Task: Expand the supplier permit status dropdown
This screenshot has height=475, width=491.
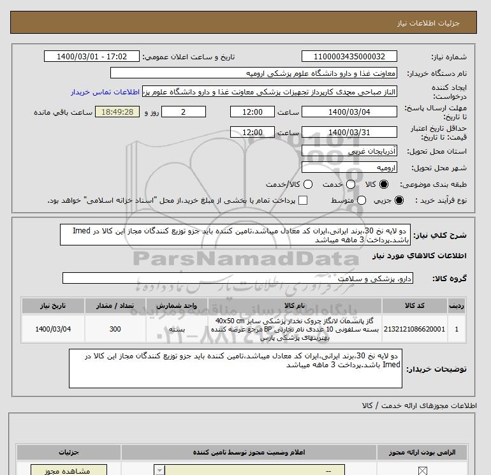Action: 159,471
